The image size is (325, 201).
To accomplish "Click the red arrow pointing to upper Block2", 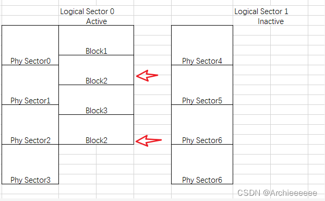I will pos(147,76).
